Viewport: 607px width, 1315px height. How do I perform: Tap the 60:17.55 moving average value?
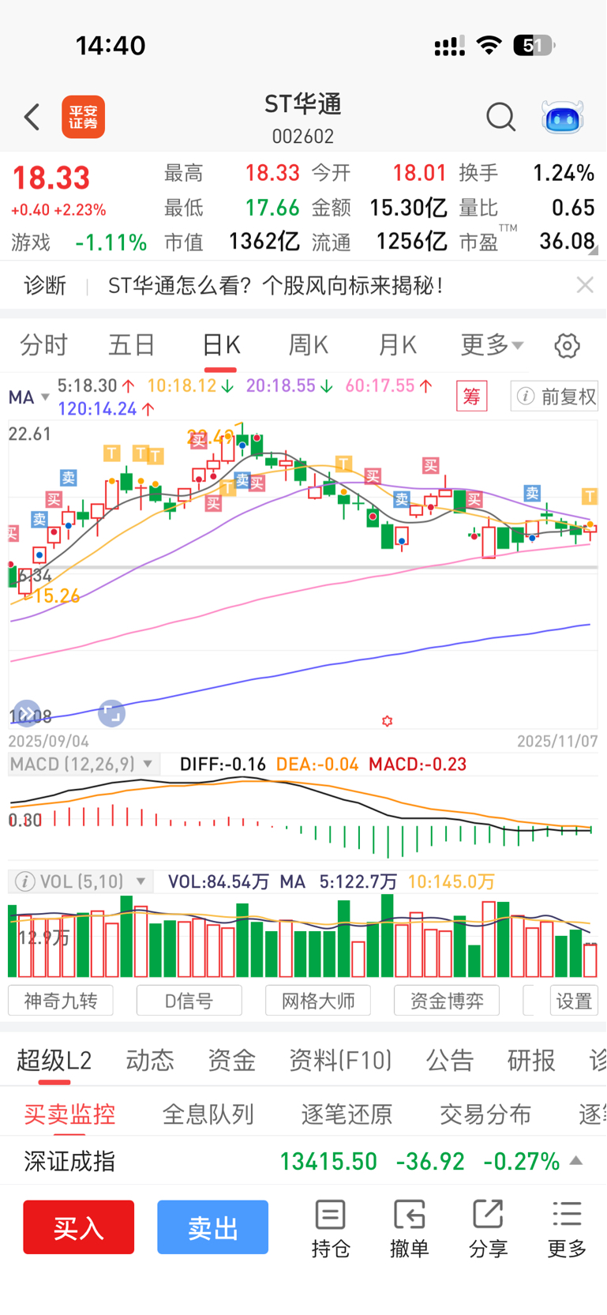click(380, 385)
